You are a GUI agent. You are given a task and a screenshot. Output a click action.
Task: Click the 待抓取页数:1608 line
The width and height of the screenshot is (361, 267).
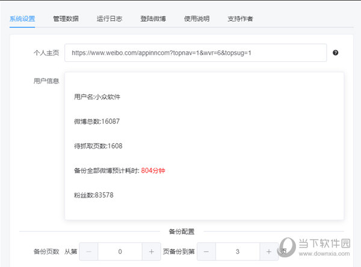point(98,146)
